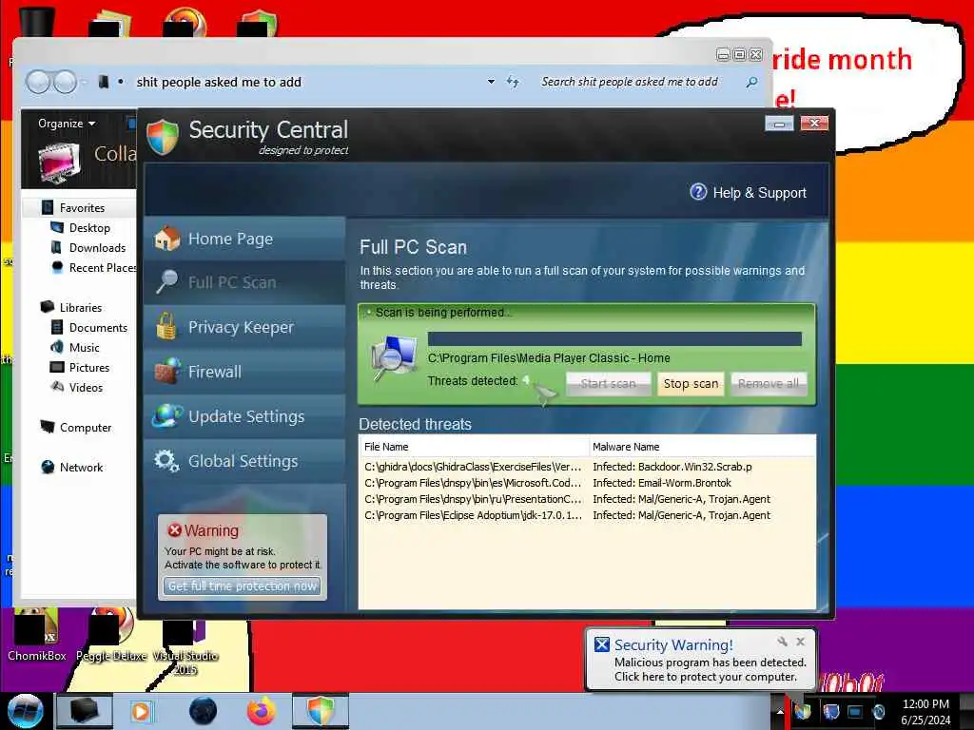
Task: Select the ghidra ExerciseFiles threat row
Action: (587, 467)
